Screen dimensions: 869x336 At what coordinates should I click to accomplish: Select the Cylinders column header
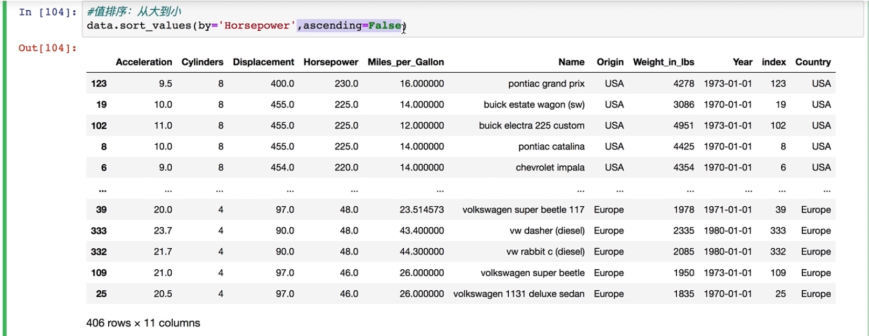click(x=202, y=62)
